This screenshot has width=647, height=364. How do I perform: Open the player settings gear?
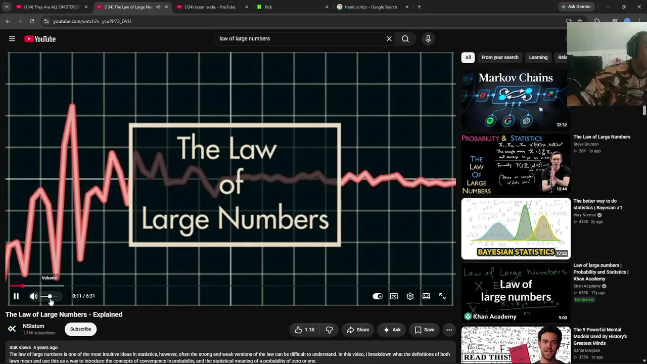pos(410,296)
